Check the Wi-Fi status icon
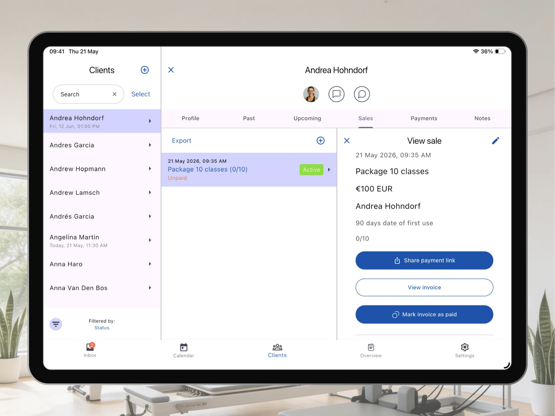Screen dimensions: 555x416 (476, 52)
